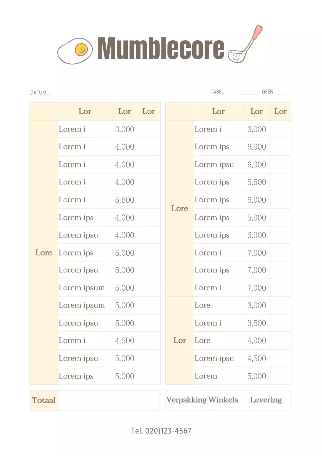Click the empty field next to Totaal

(109, 400)
